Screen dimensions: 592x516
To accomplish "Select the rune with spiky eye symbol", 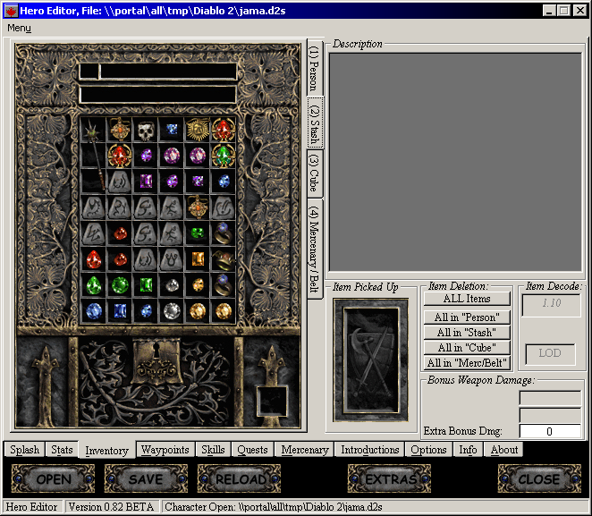I will (x=94, y=207).
